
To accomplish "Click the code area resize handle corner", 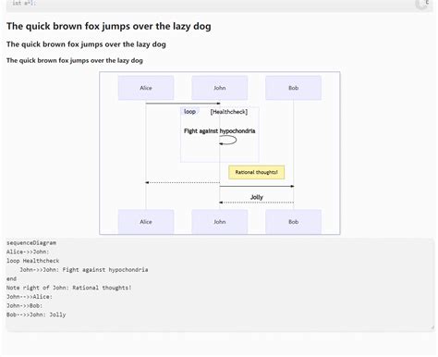I will [432, 327].
